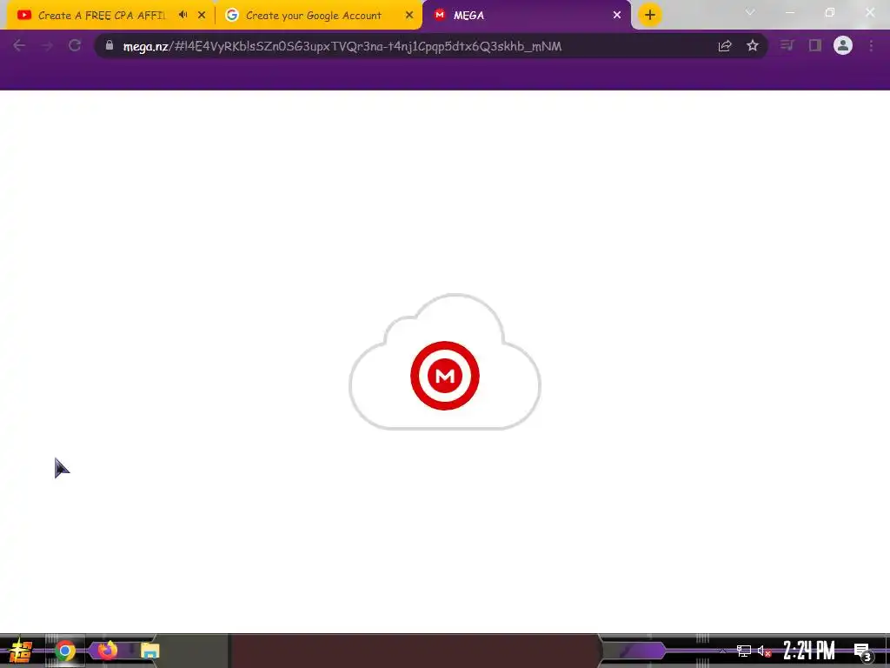Viewport: 890px width, 668px height.
Task: Show hidden system tray icons
Action: click(x=723, y=651)
